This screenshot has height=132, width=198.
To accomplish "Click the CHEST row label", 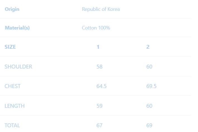I will [13, 86].
